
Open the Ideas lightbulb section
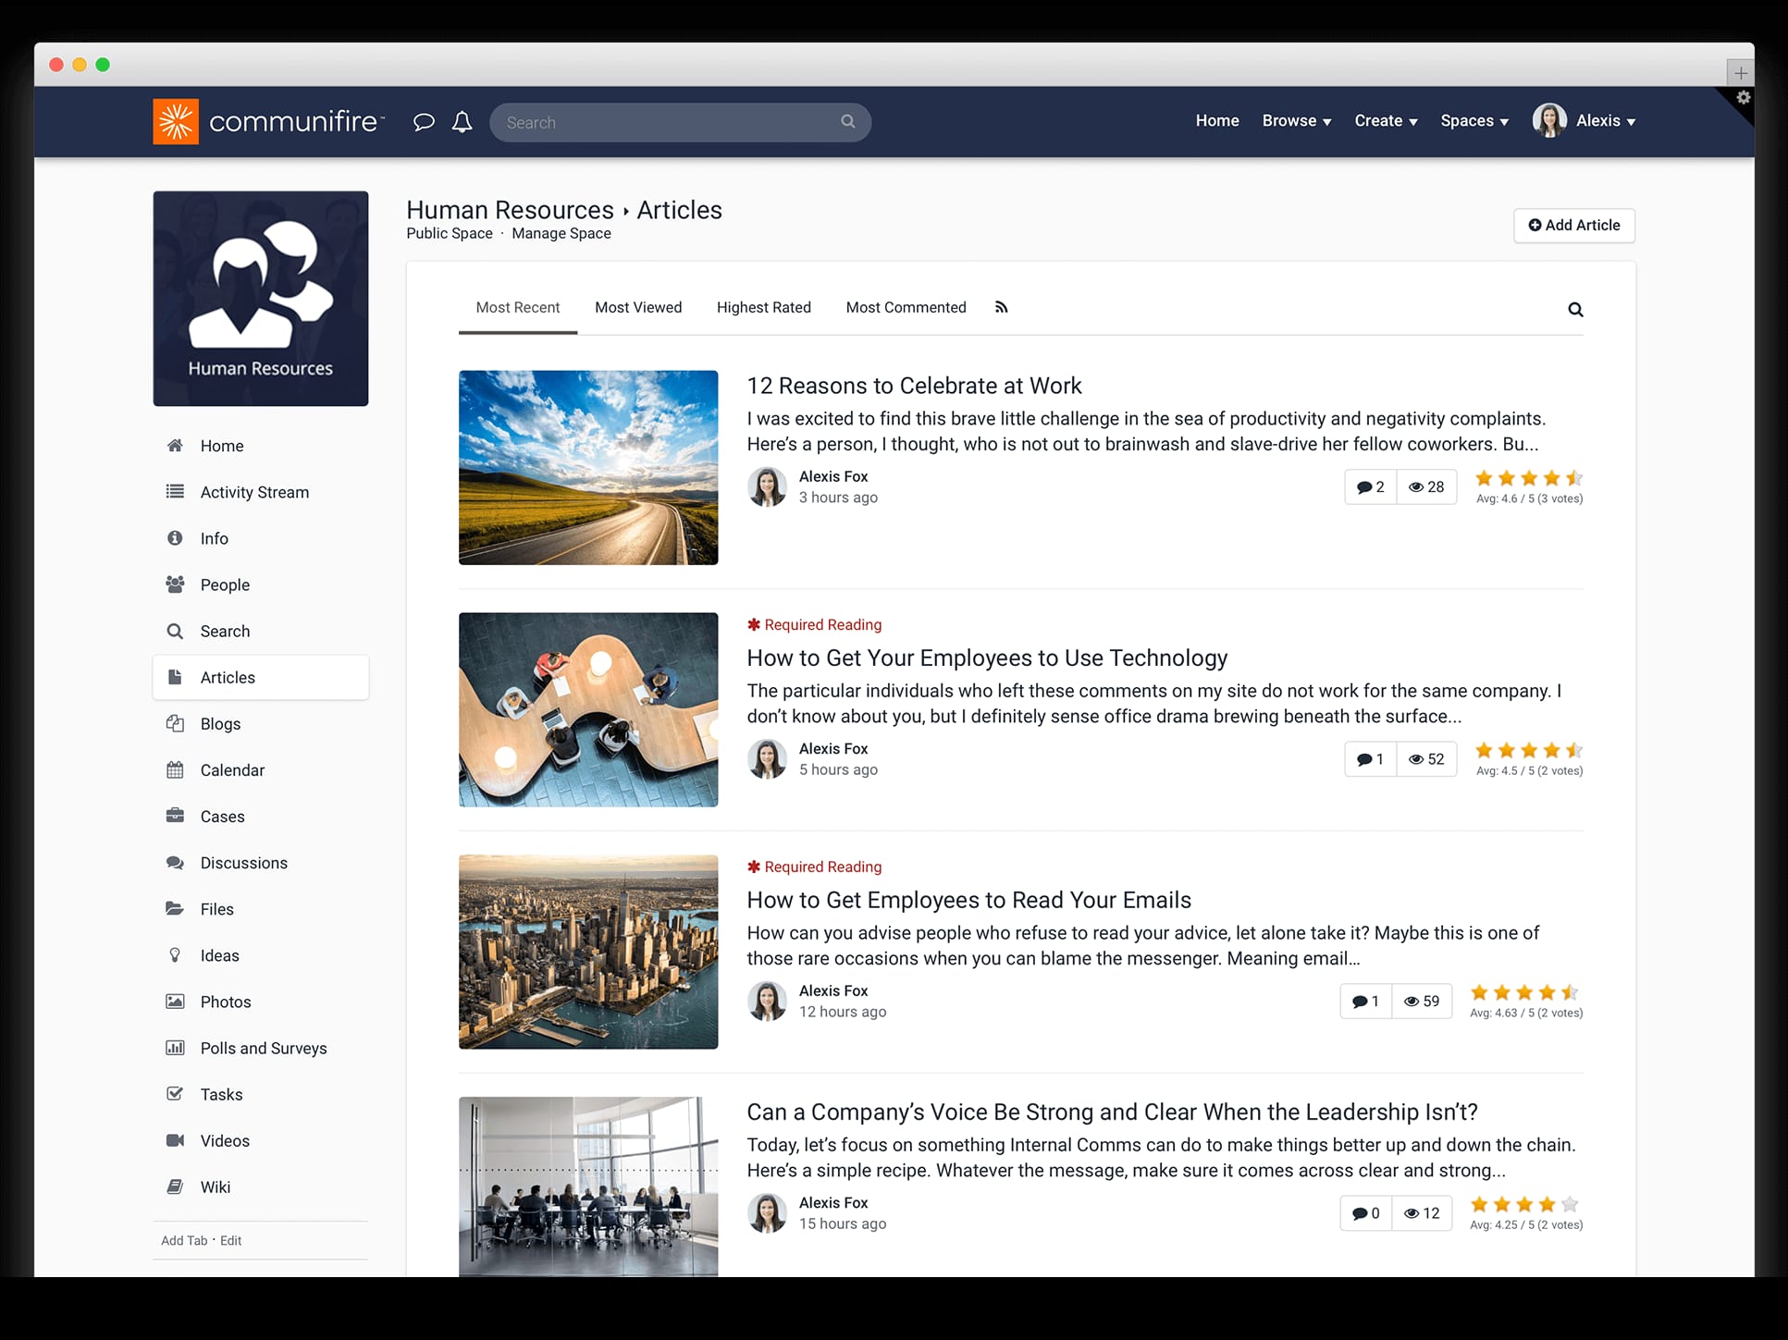pyautogui.click(x=219, y=954)
